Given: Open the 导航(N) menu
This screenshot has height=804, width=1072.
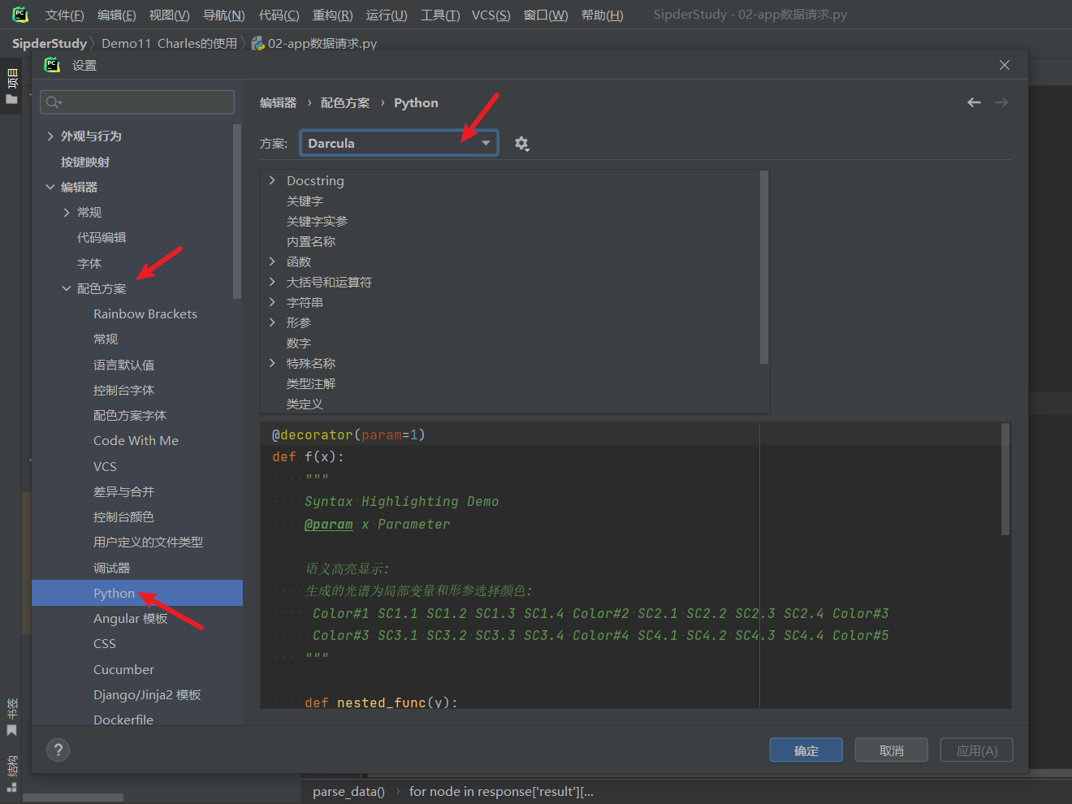Looking at the screenshot, I should click(223, 15).
